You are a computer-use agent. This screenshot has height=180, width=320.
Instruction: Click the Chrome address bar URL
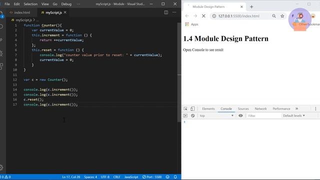[x=239, y=16]
